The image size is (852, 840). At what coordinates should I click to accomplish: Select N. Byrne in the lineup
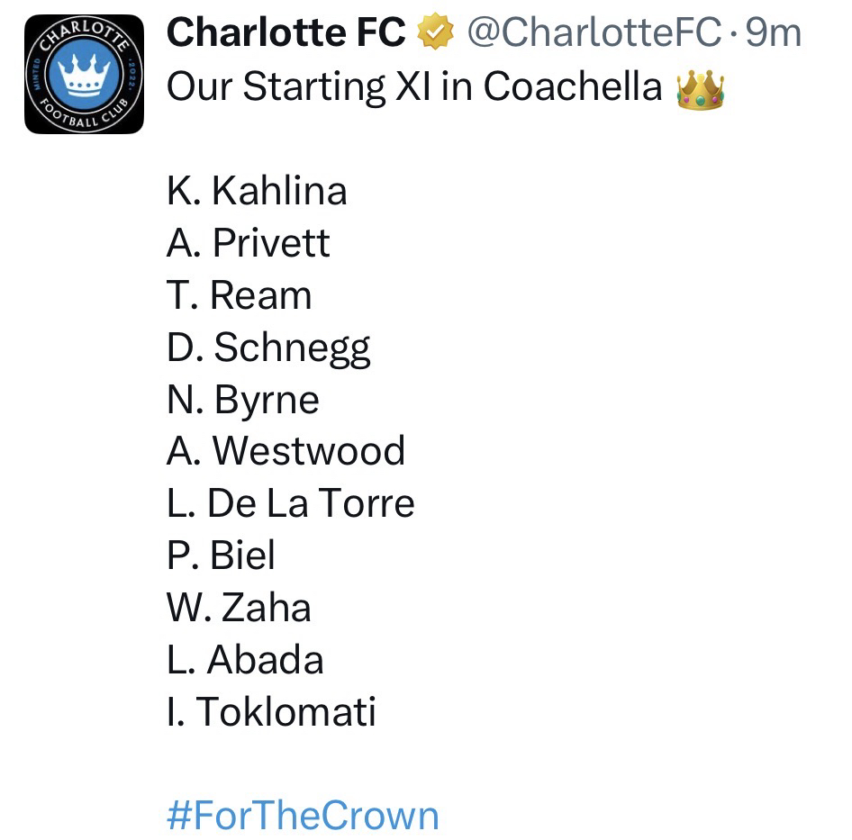coord(243,400)
